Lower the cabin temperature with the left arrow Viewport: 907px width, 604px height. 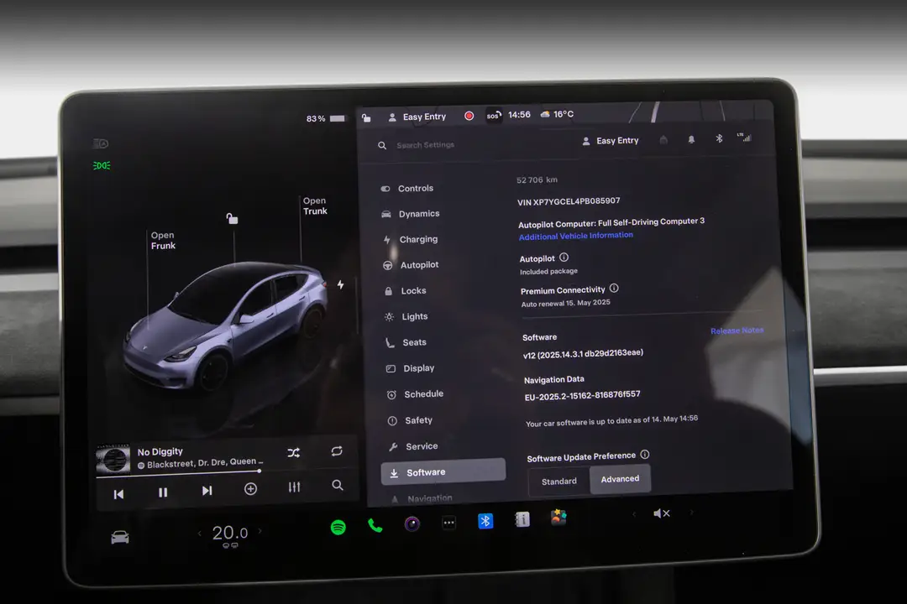pos(200,533)
